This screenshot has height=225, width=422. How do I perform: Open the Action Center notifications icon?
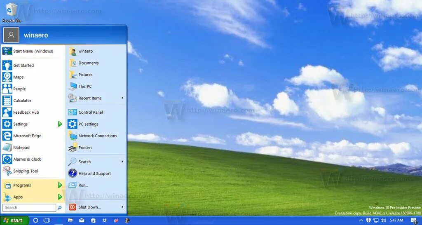[414, 221]
